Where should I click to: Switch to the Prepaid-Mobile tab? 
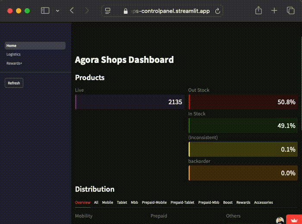click(x=154, y=202)
